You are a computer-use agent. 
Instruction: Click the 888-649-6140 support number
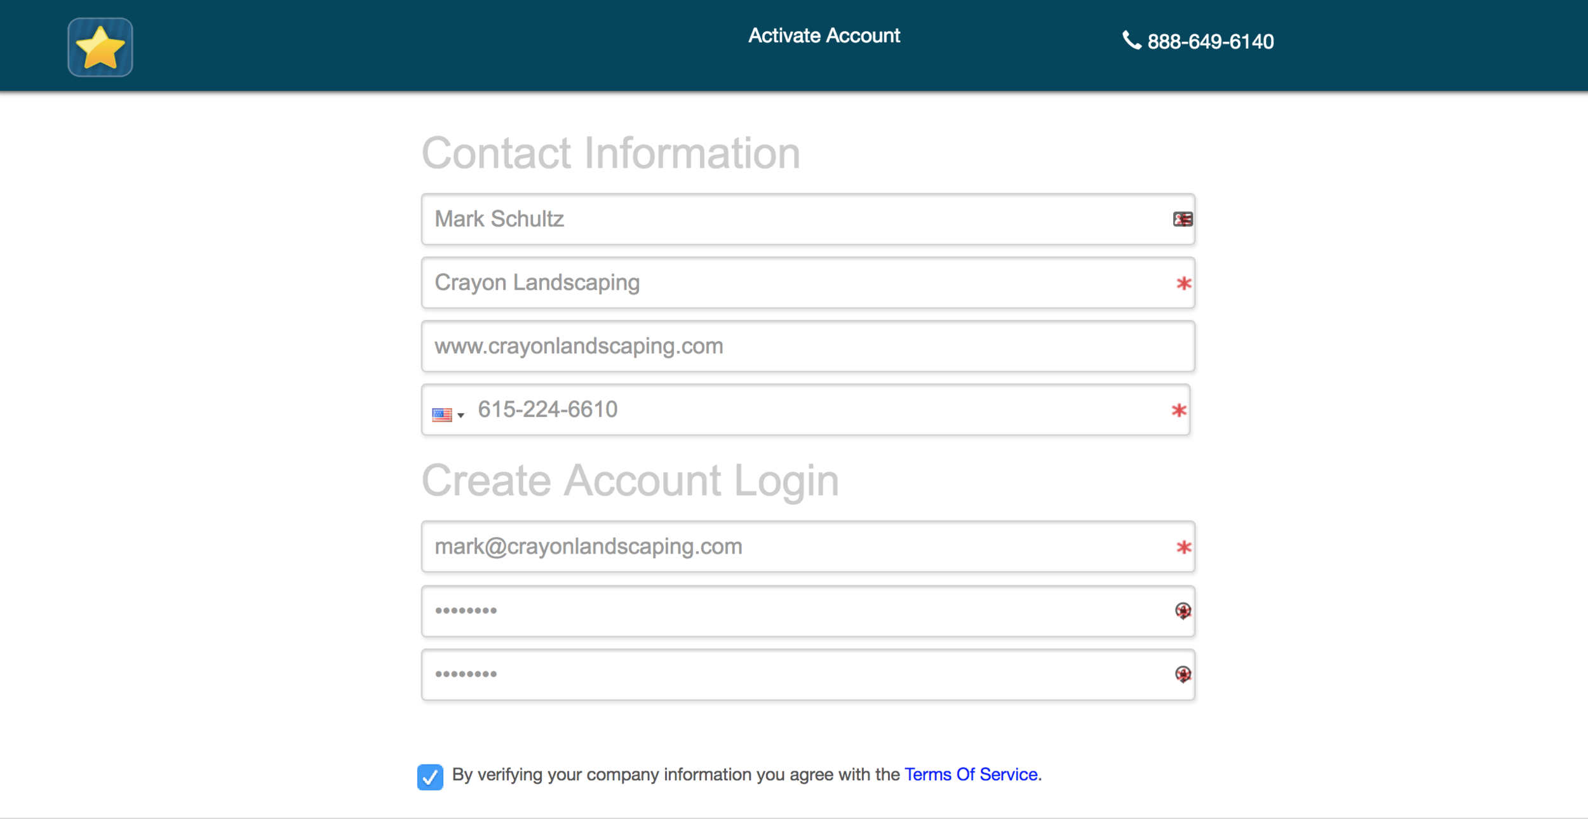click(1210, 42)
